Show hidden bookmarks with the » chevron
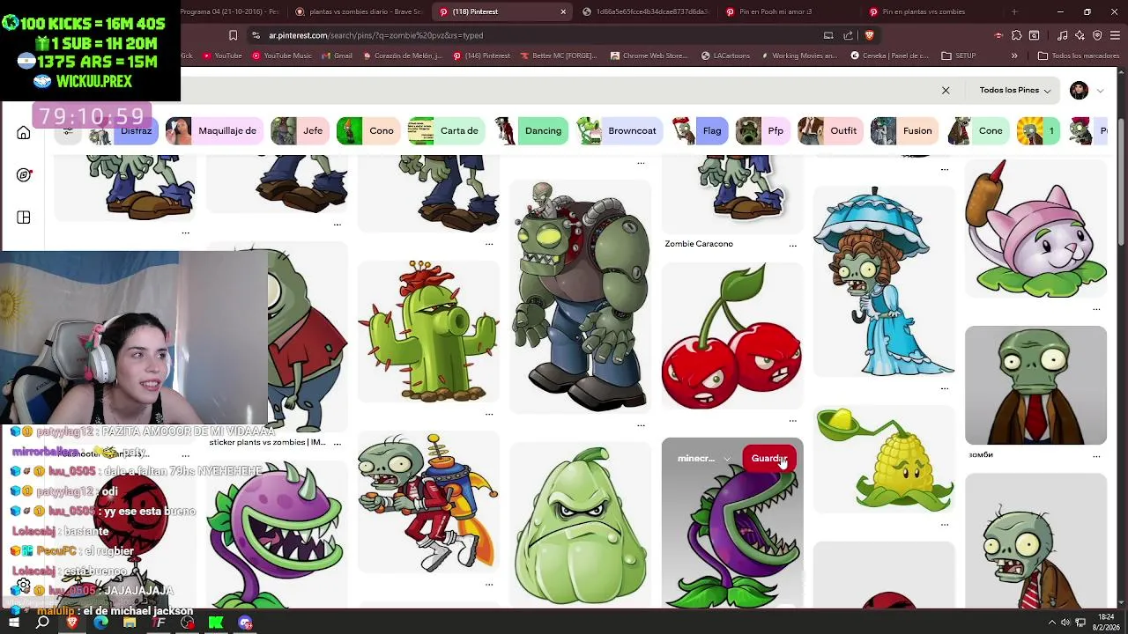Screen dimensions: 1128x634 click(x=1013, y=55)
